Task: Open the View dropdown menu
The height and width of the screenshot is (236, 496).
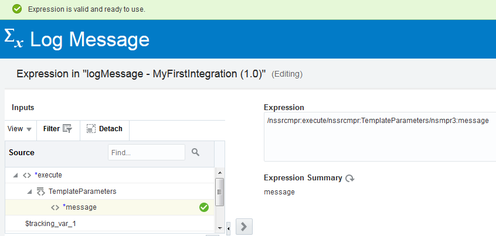Action: (20, 129)
